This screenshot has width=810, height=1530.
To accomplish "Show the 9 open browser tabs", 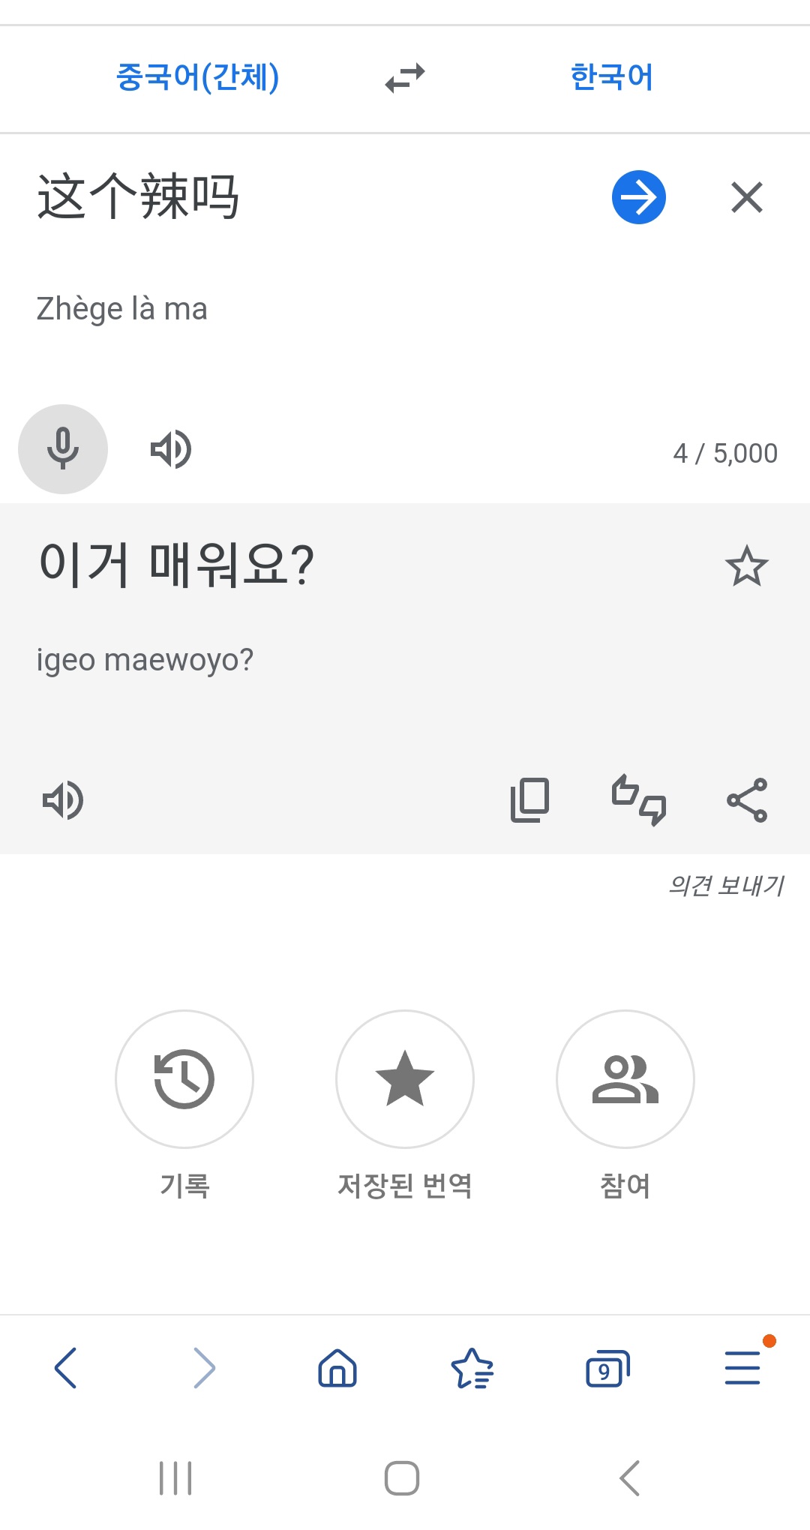I will [x=607, y=1368].
